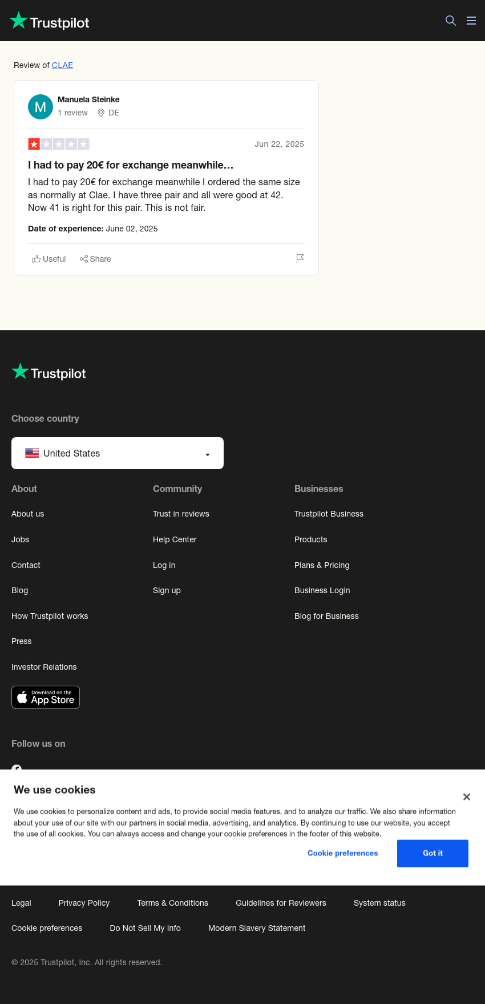
Task: Flag the review with the flag icon
Action: coord(300,259)
